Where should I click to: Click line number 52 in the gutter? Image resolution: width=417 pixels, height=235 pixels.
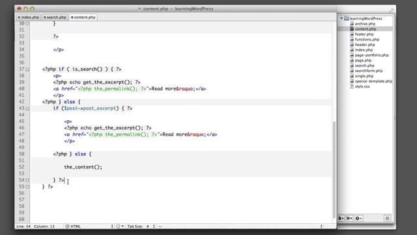click(22, 167)
